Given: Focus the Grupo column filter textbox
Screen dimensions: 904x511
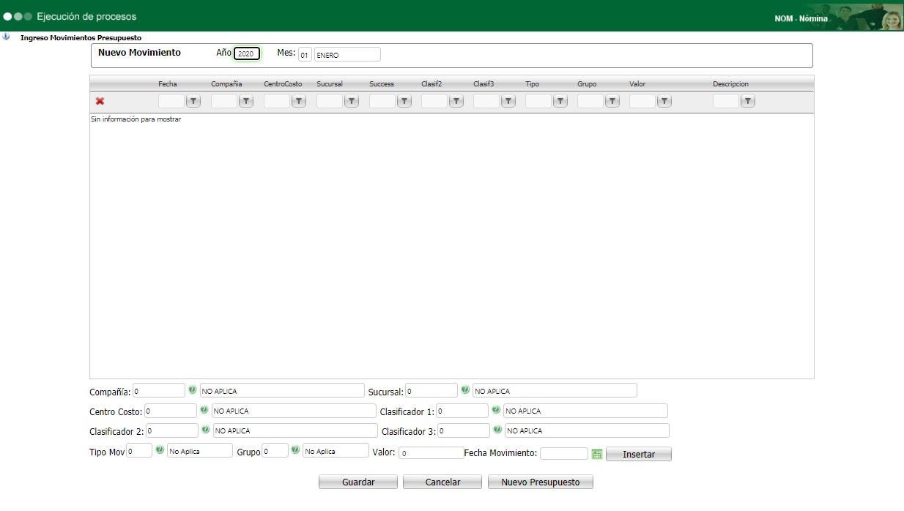Looking at the screenshot, I should point(590,101).
